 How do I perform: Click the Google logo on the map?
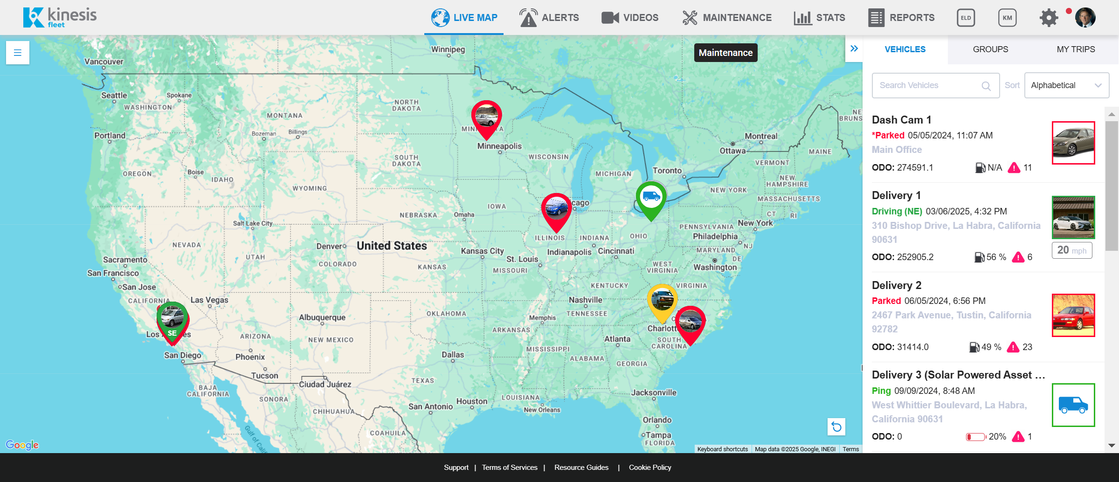coord(22,445)
